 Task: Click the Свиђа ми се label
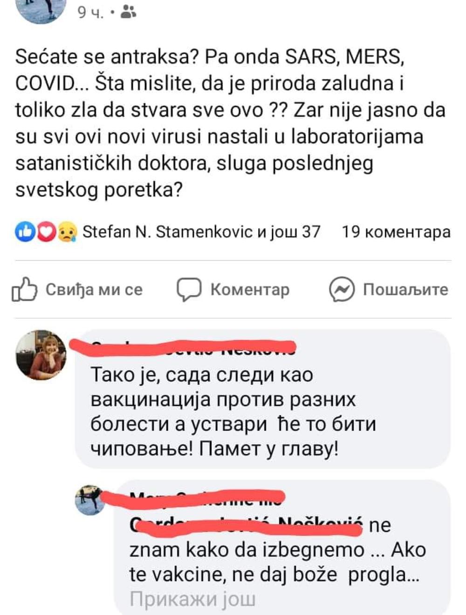tap(94, 290)
